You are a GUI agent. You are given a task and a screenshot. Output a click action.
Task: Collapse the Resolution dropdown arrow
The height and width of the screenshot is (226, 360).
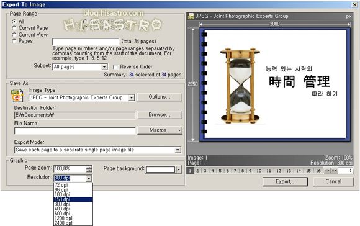pos(89,178)
